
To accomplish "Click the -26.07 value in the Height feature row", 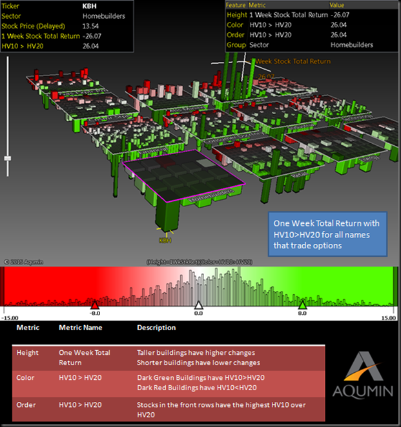I will pyautogui.click(x=340, y=15).
